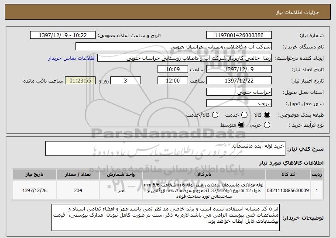The height and width of the screenshot is (238, 336).
Task: Click the شماره نیاز label
Action: click(312, 35)
